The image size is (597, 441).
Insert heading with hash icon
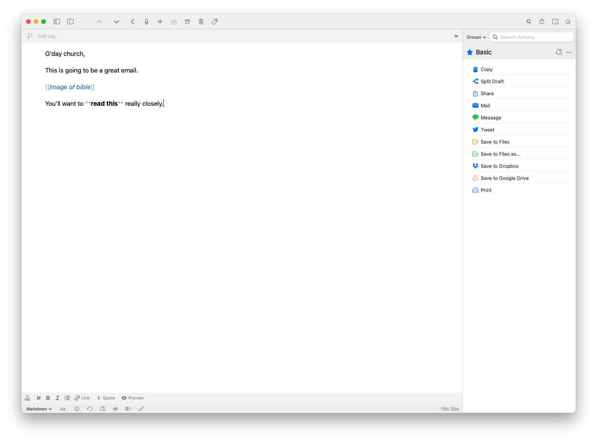(x=39, y=398)
